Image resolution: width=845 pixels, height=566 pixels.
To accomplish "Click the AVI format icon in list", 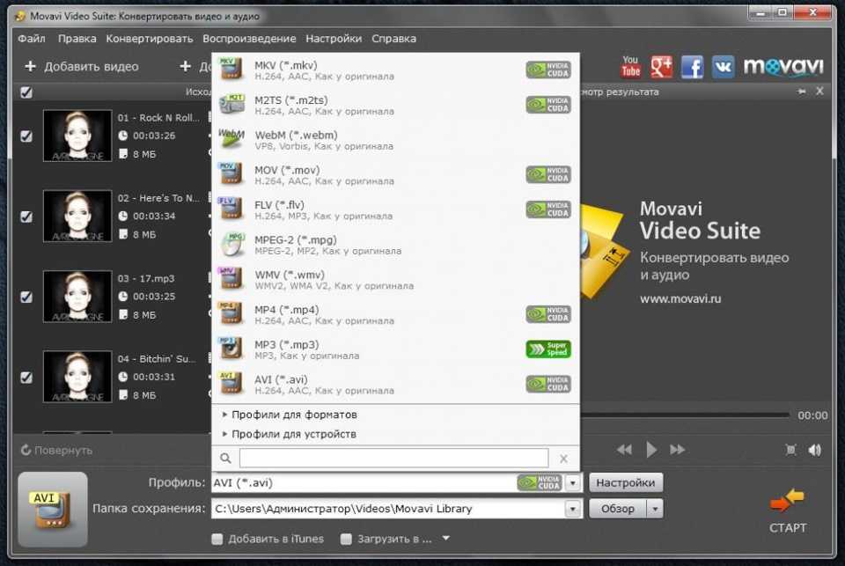I will [231, 384].
